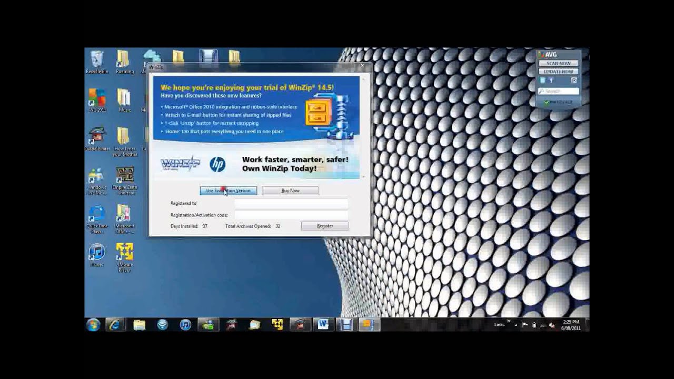Image resolution: width=674 pixels, height=379 pixels.
Task: Click the taskbar clock showing 2:25 PM
Action: (x=571, y=325)
